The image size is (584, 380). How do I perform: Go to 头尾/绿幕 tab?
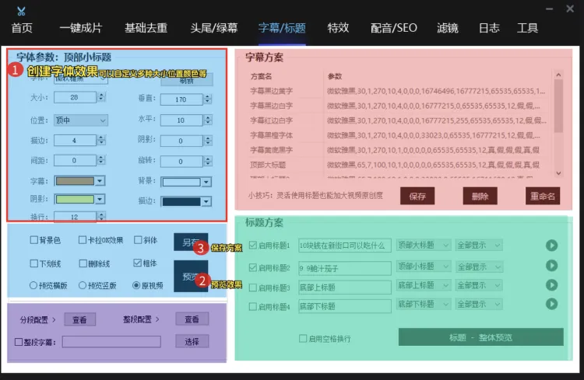click(214, 28)
